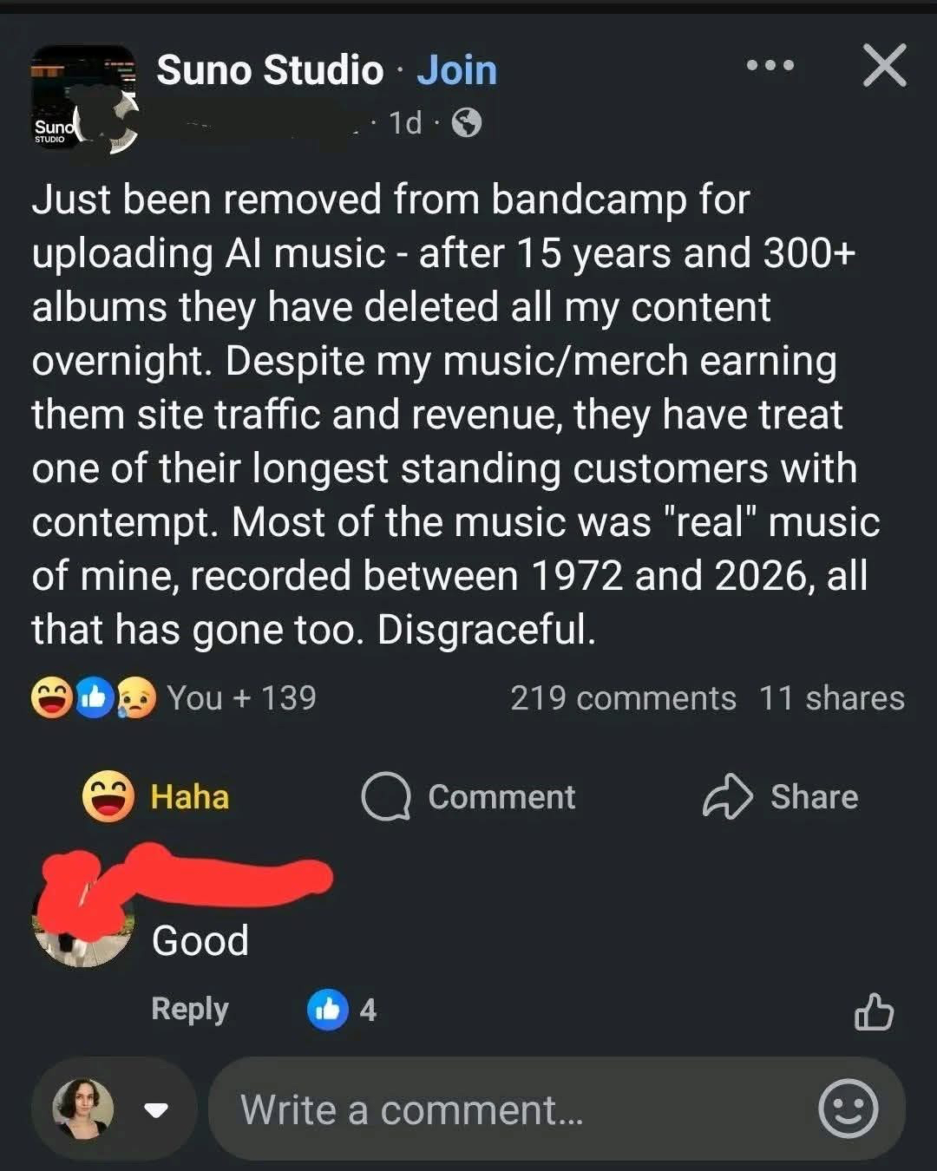Open the 219 comments list
This screenshot has height=1171, width=937.
coord(623,698)
